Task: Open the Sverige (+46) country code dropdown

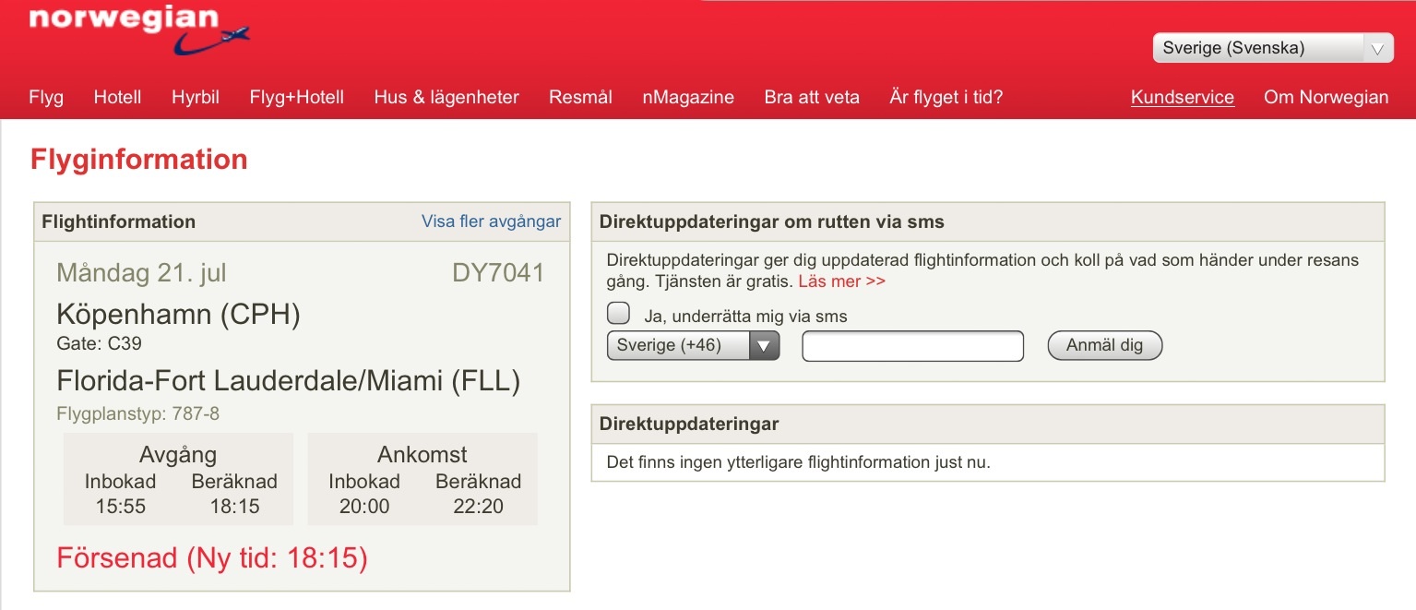Action: [x=693, y=346]
